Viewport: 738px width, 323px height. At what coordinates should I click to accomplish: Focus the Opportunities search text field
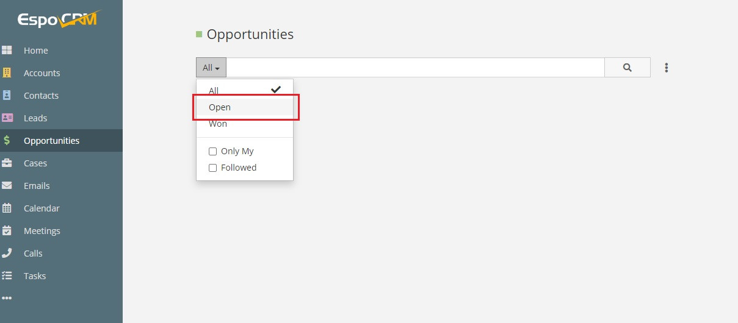[x=415, y=68]
